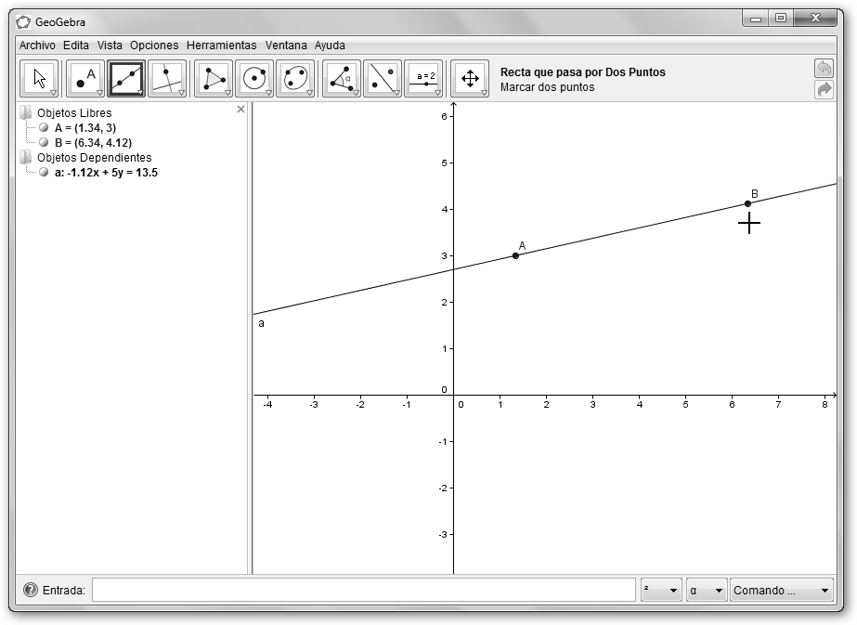Screen dimensions: 857x625
Task: Select the Angle measurement tool
Action: [x=342, y=79]
